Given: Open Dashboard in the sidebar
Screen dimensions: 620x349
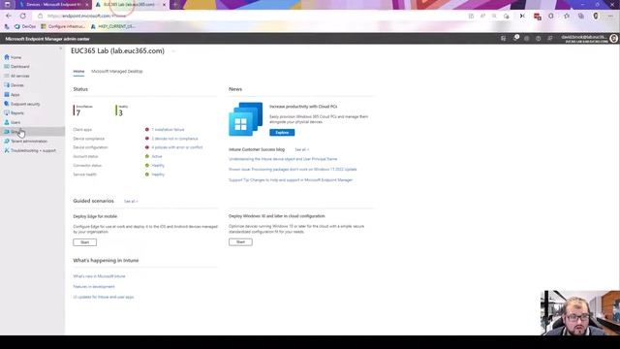Looking at the screenshot, I should (x=19, y=67).
